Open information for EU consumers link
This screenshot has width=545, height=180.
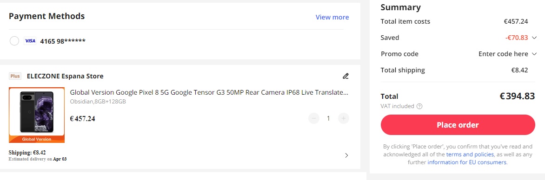[467, 162]
